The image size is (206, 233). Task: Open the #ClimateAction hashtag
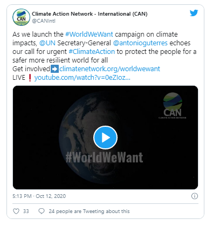[x=92, y=52]
